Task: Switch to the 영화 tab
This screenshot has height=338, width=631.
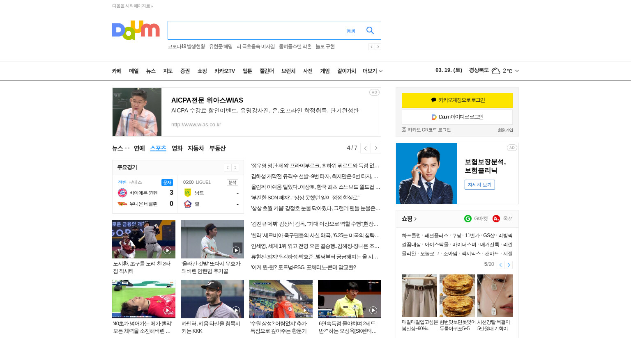Action: 177,148
